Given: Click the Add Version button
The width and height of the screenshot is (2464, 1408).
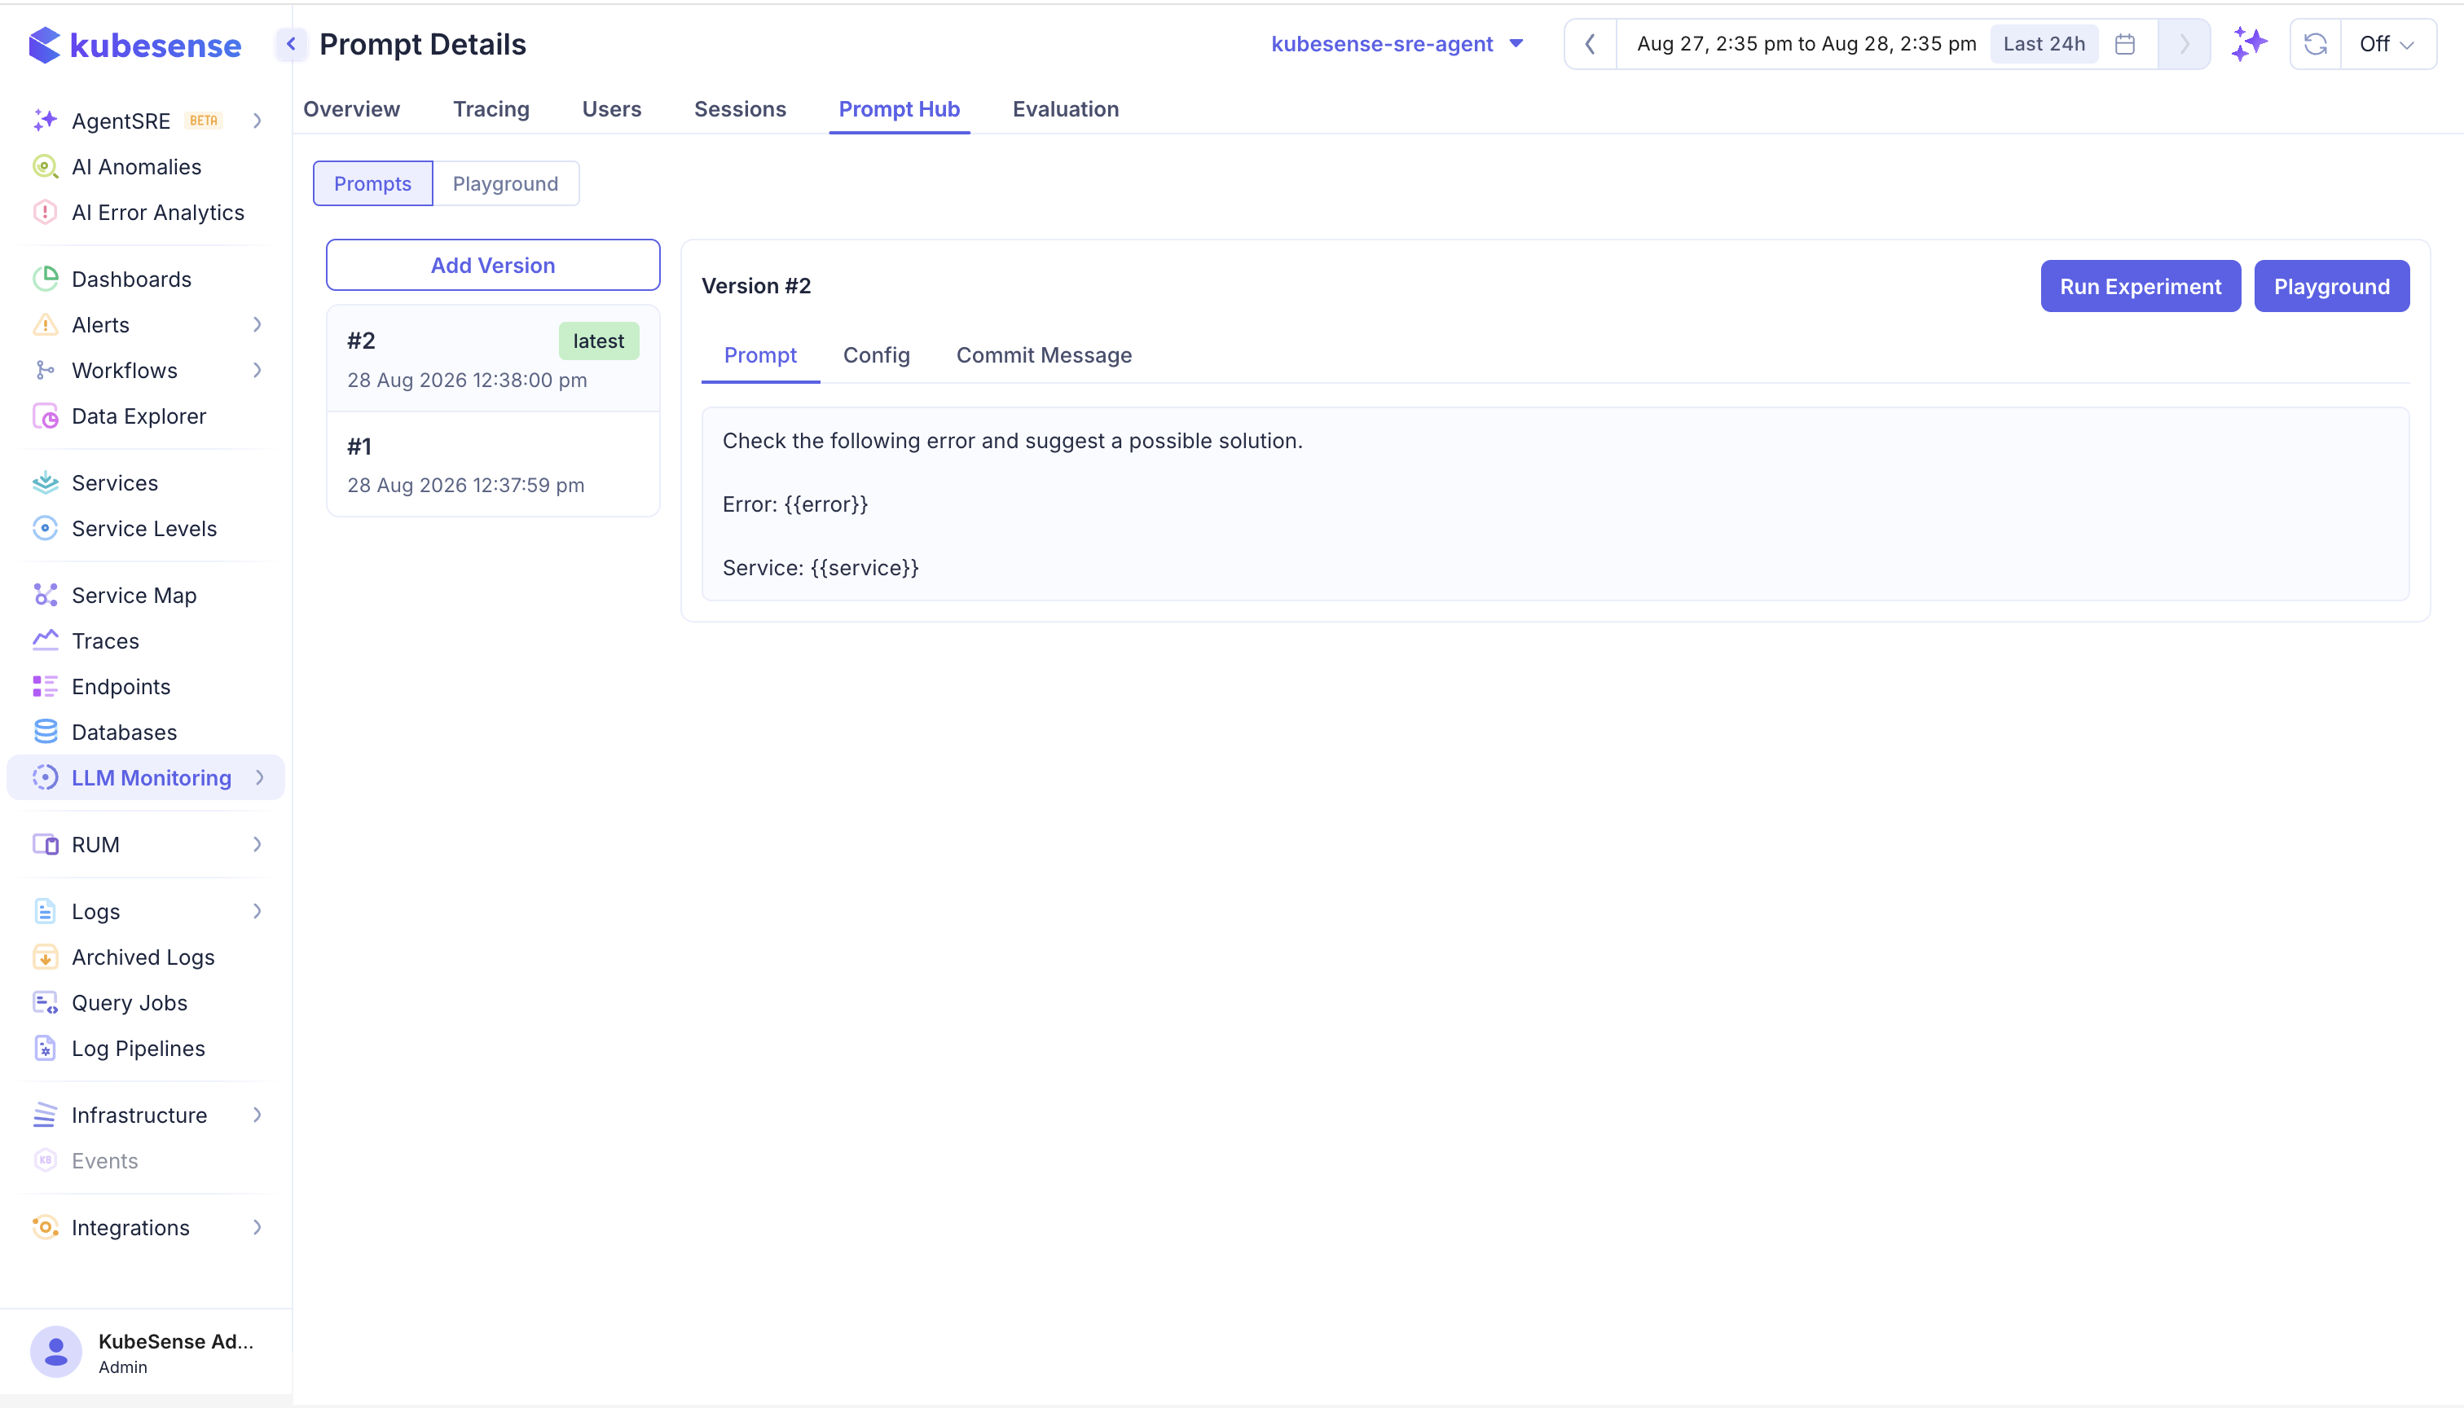Looking at the screenshot, I should click(493, 265).
